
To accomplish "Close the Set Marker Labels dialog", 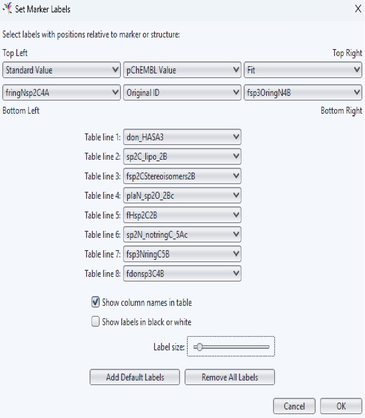I will click(x=358, y=9).
